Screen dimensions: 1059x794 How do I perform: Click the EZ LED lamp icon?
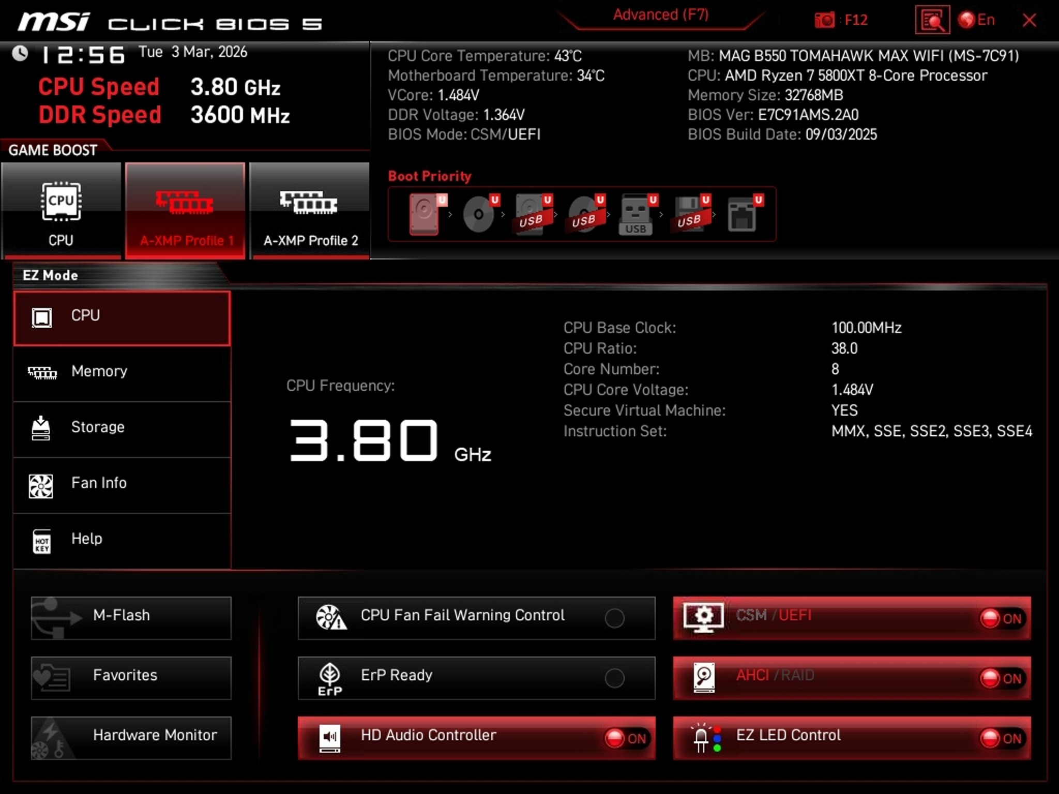(706, 738)
